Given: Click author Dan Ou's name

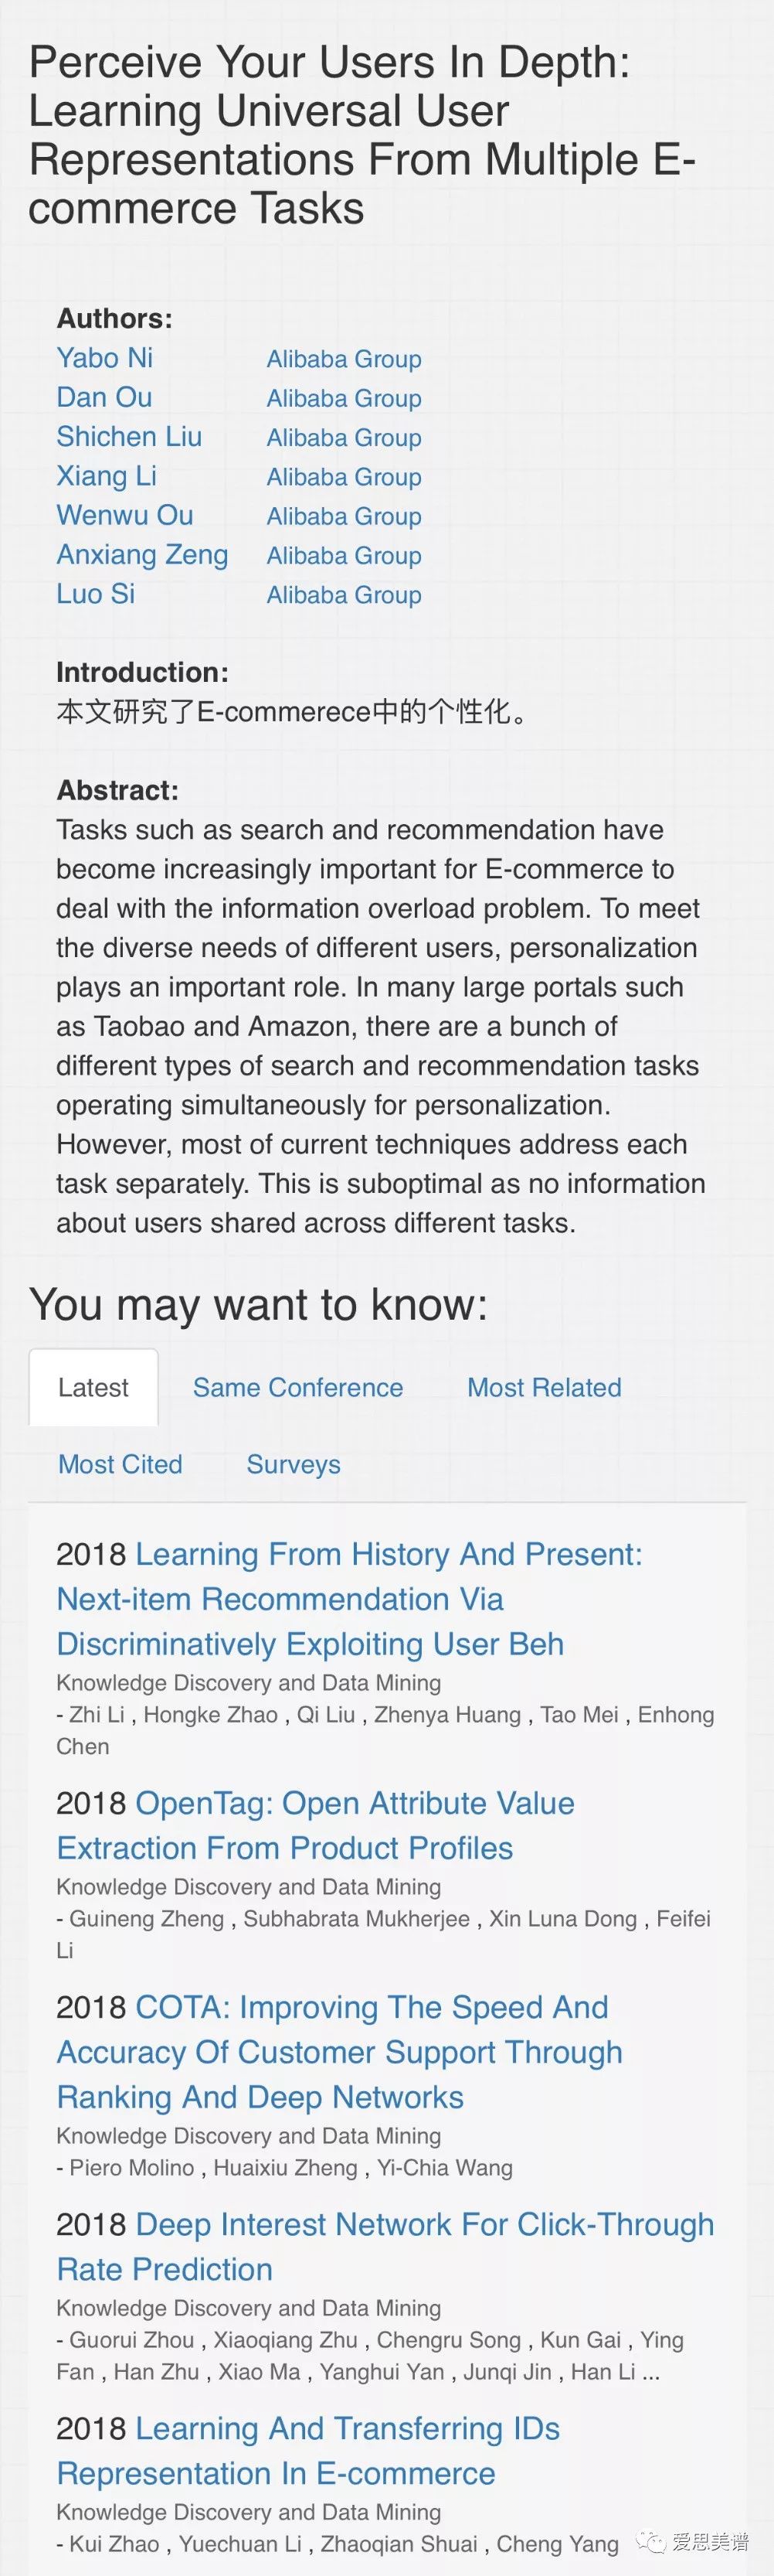Looking at the screenshot, I should (x=104, y=397).
